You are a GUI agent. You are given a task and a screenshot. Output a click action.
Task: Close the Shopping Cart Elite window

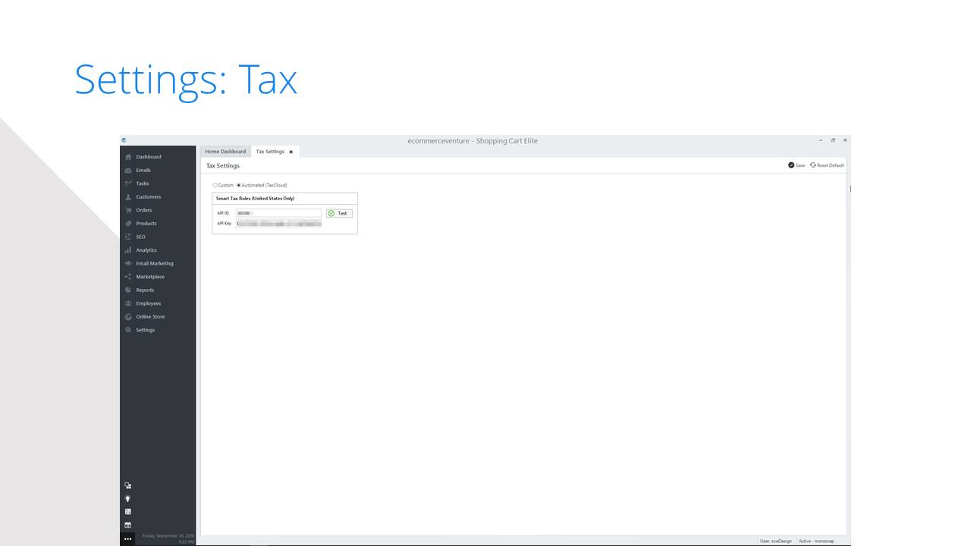(x=845, y=140)
